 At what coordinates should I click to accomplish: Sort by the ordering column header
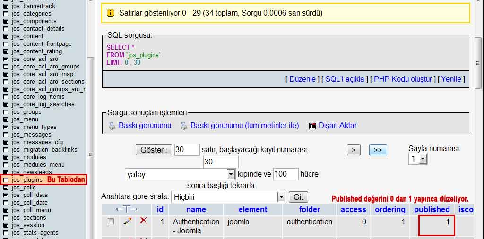pos(390,210)
